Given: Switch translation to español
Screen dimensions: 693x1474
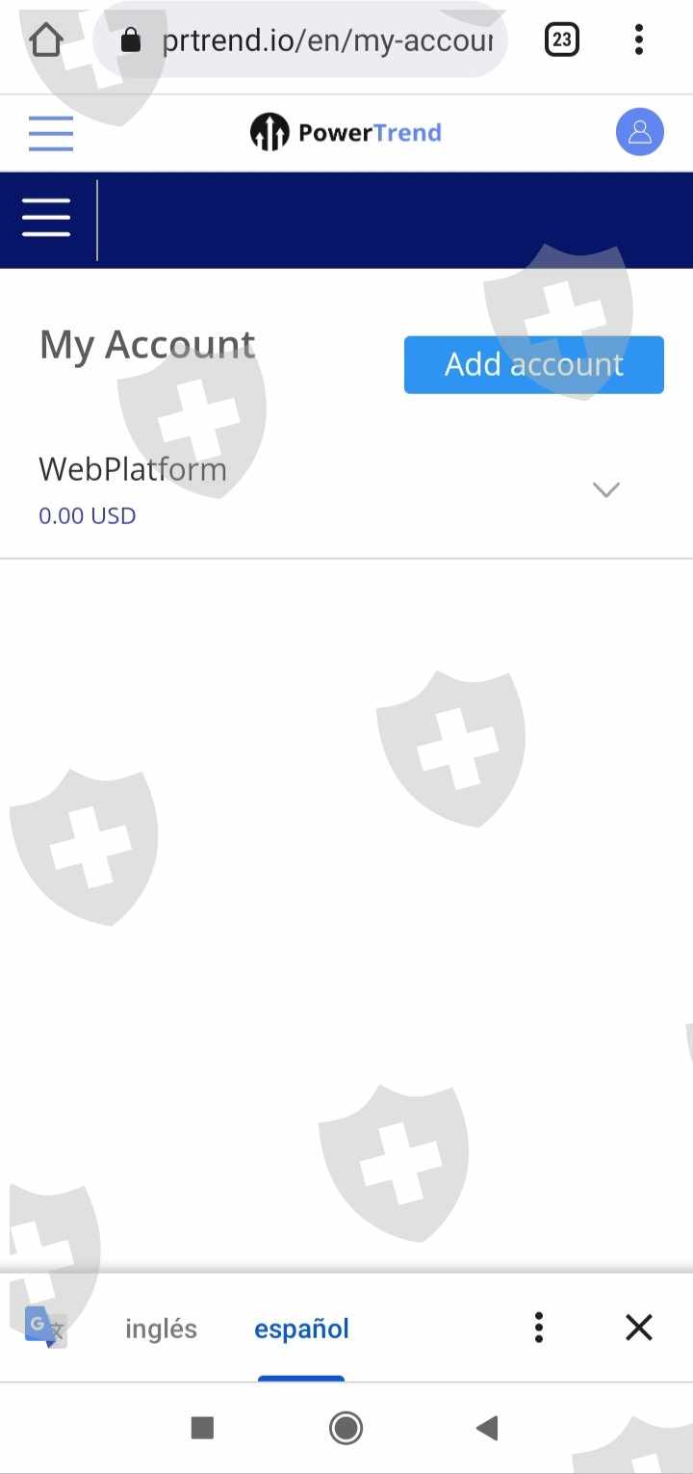Looking at the screenshot, I should pos(301,1329).
